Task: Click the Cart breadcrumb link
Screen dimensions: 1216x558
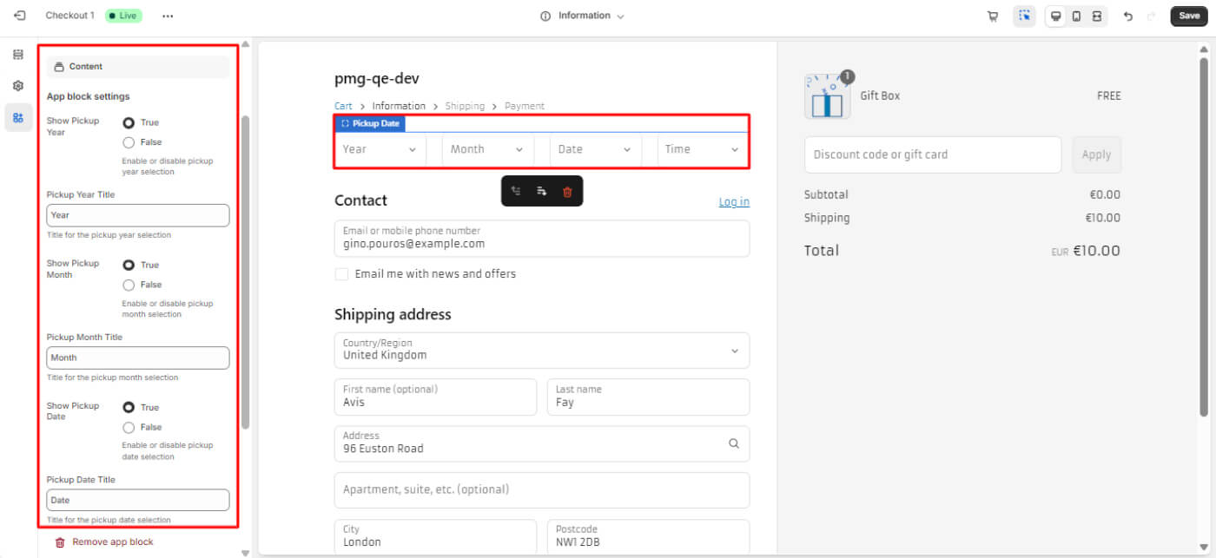Action: coord(343,106)
